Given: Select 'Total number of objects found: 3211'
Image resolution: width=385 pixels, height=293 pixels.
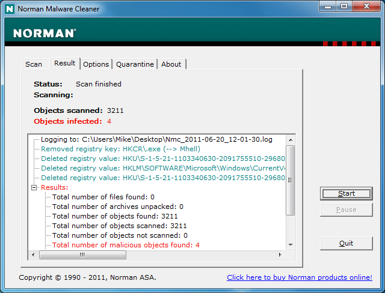Looking at the screenshot, I should click(115, 216).
